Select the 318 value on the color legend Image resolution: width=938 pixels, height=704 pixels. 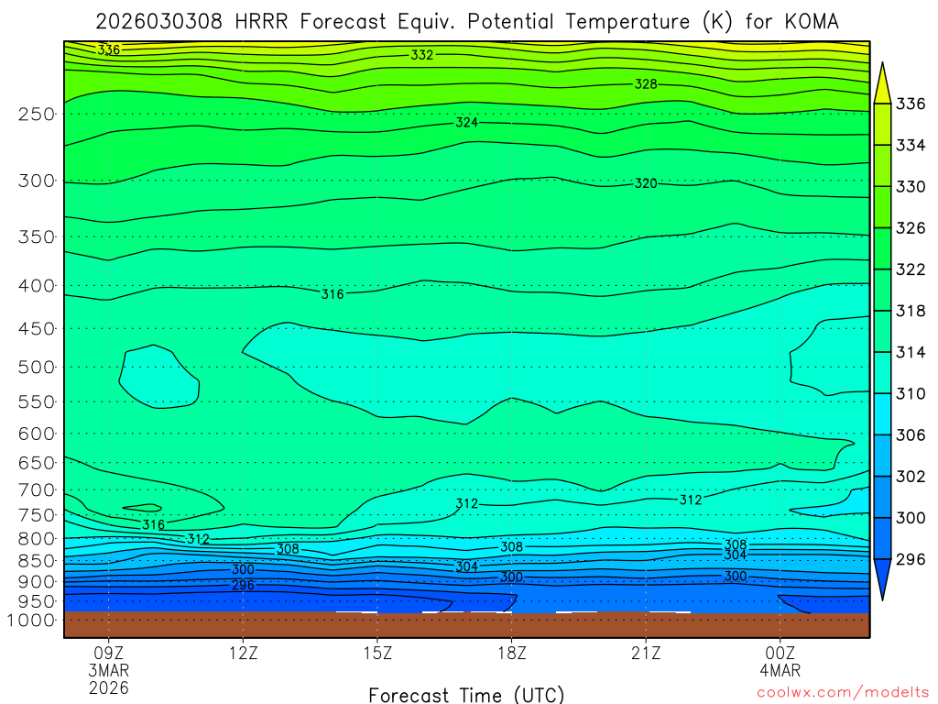click(911, 311)
